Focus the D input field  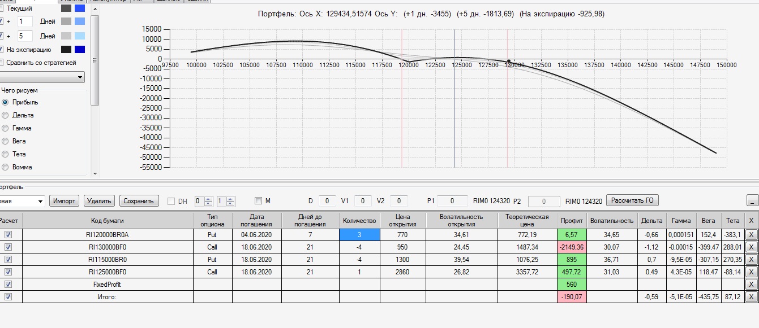tap(327, 201)
